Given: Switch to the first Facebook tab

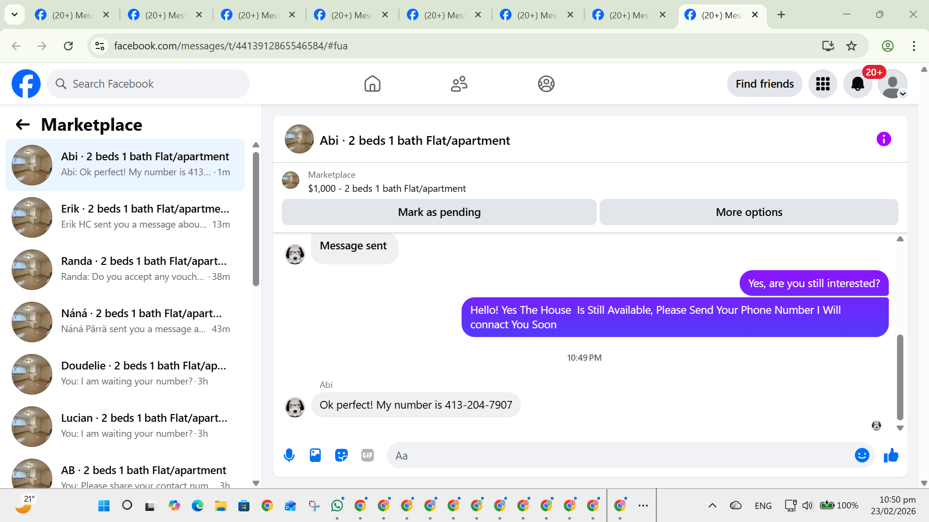Looking at the screenshot, I should pos(72,15).
